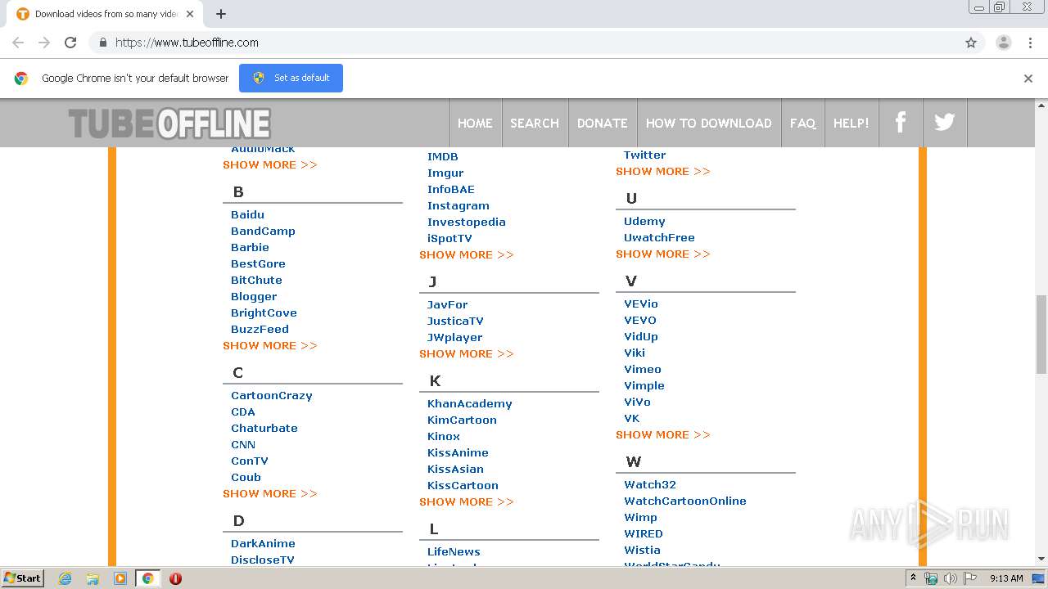Expand SHOW MORE under the V section
Image resolution: width=1048 pixels, height=589 pixels.
[662, 434]
